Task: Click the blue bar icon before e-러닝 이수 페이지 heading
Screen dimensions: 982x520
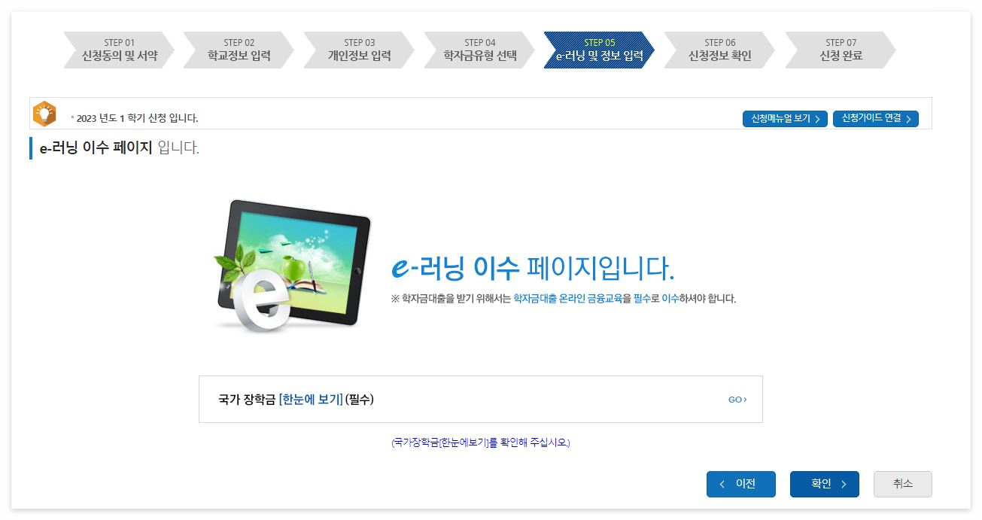Action: [x=29, y=149]
